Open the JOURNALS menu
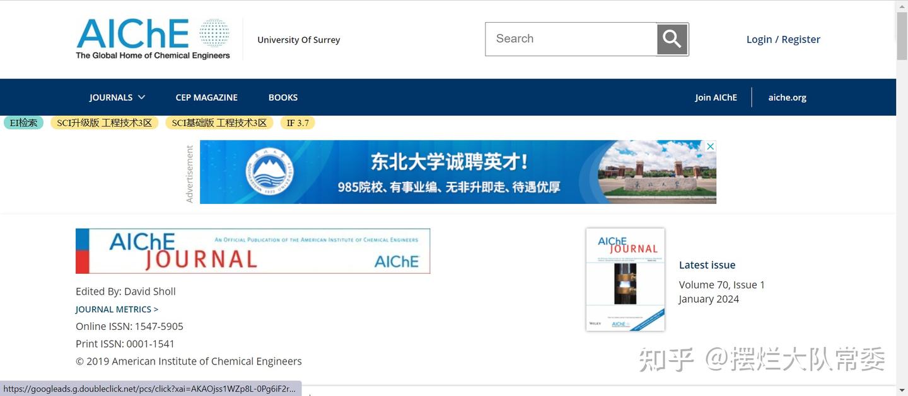The image size is (908, 396). pyautogui.click(x=110, y=97)
